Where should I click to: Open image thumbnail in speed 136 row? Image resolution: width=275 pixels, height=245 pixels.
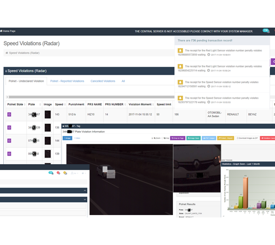[48, 127]
